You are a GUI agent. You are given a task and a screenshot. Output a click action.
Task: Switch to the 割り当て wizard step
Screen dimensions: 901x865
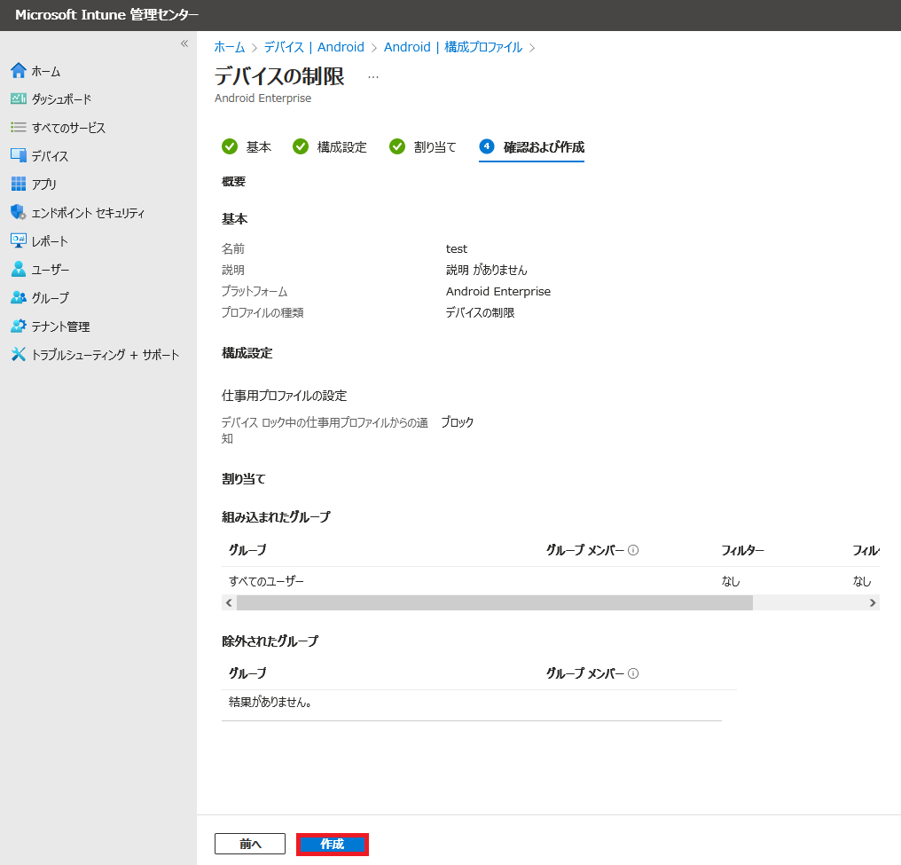[x=434, y=146]
